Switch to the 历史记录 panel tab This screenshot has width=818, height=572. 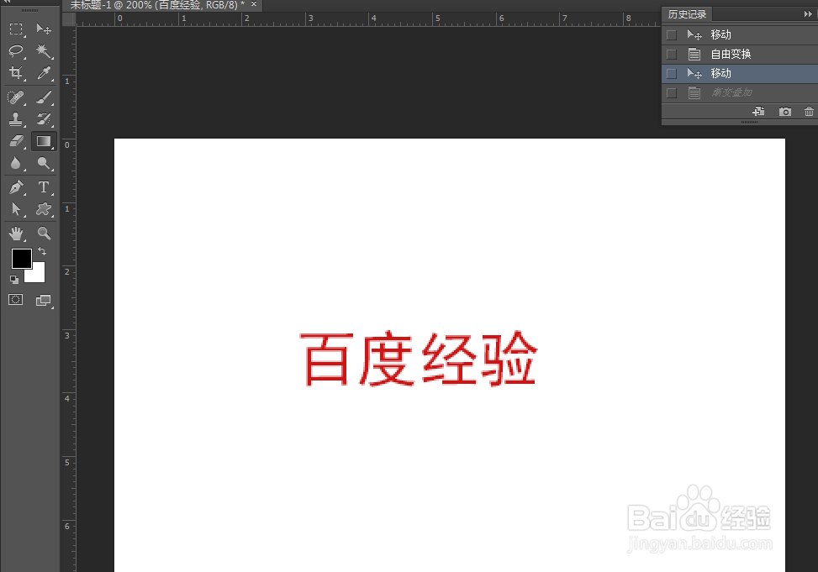tap(687, 14)
